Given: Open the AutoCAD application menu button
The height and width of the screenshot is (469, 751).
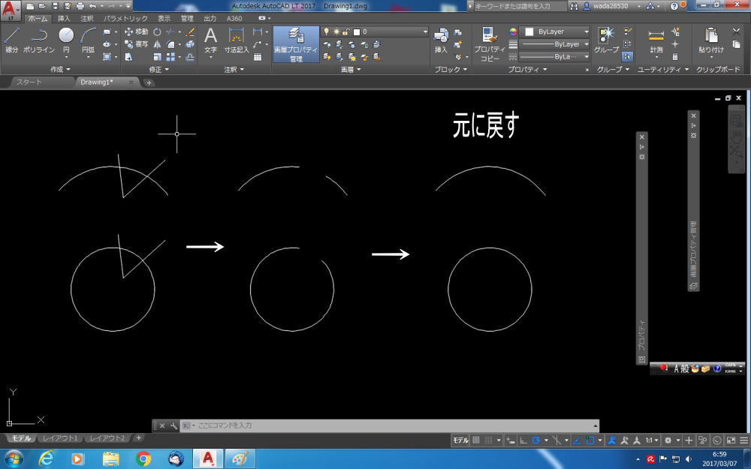Looking at the screenshot, I should 10,11.
